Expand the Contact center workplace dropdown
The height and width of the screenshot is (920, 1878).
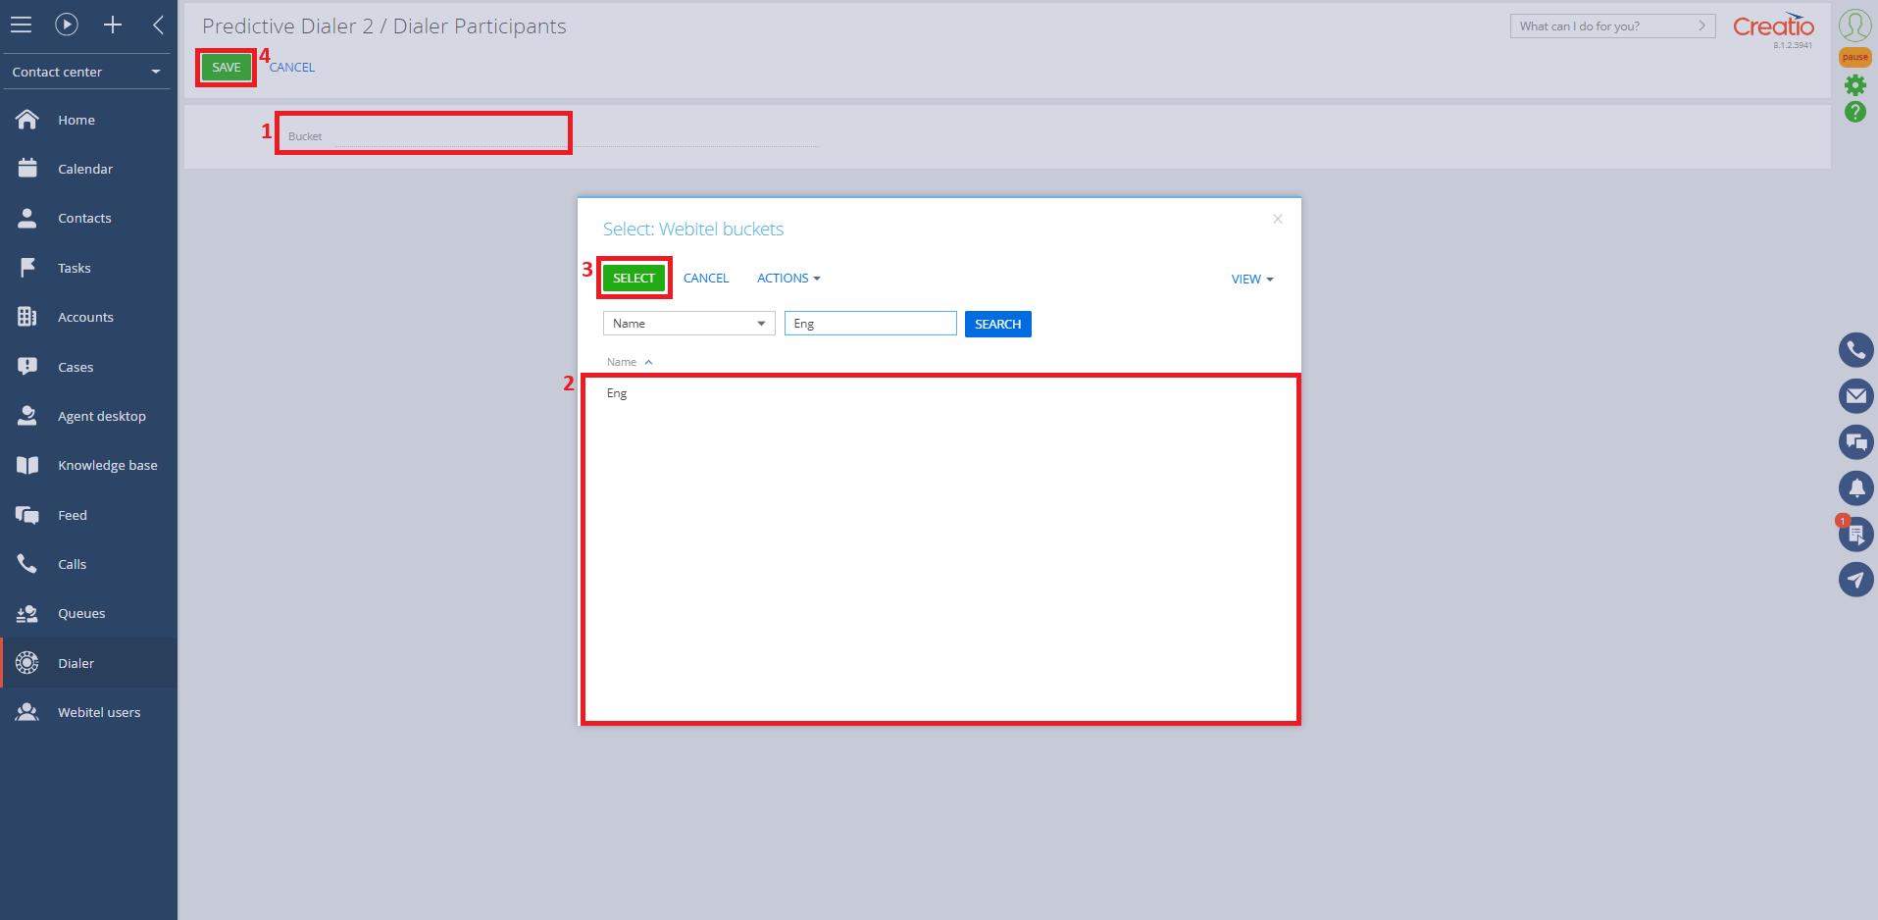86,72
